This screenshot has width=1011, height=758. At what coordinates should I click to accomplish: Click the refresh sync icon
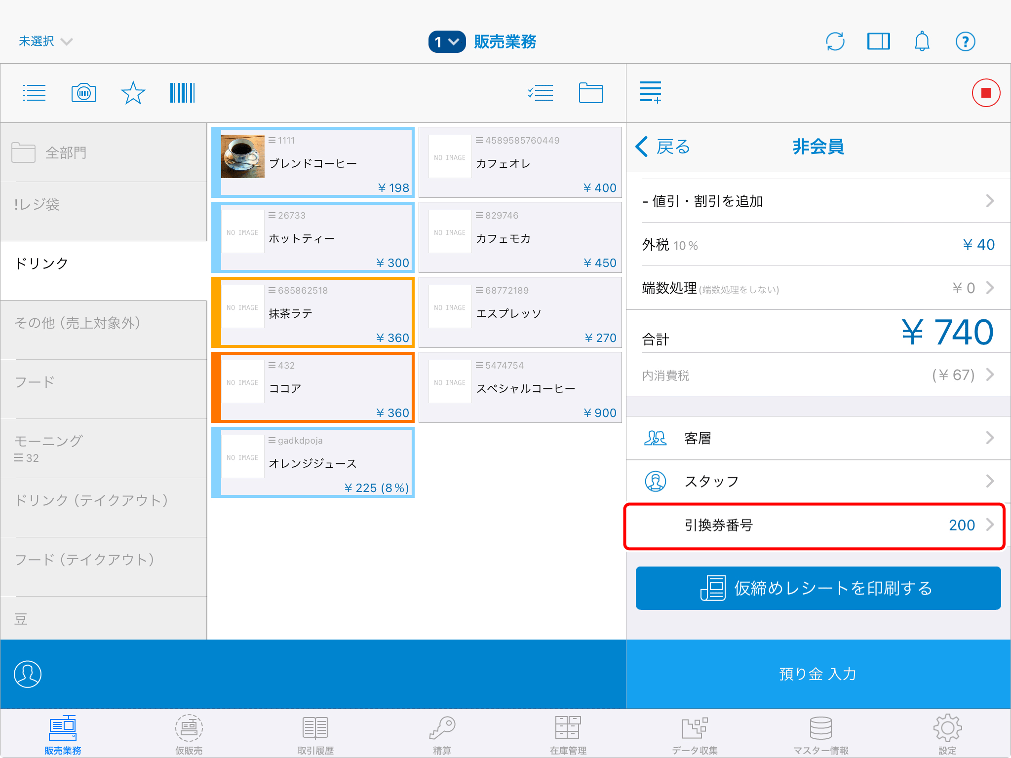click(x=835, y=41)
